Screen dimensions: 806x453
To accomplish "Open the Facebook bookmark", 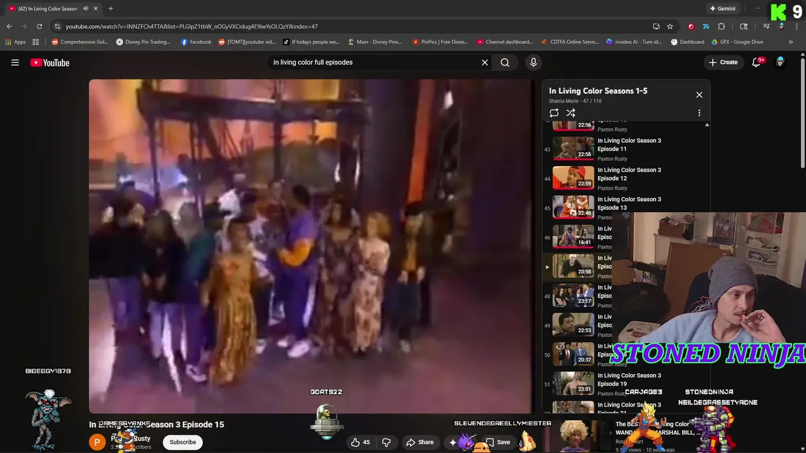I will point(196,42).
